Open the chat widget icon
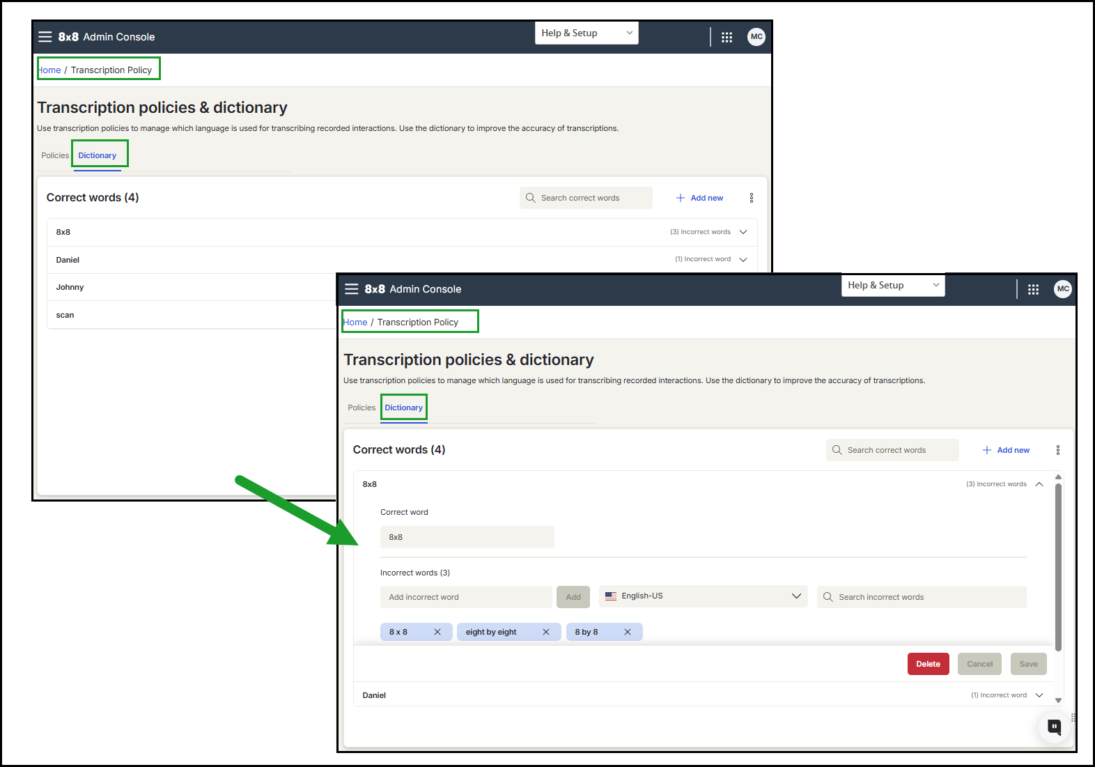 point(1055,727)
